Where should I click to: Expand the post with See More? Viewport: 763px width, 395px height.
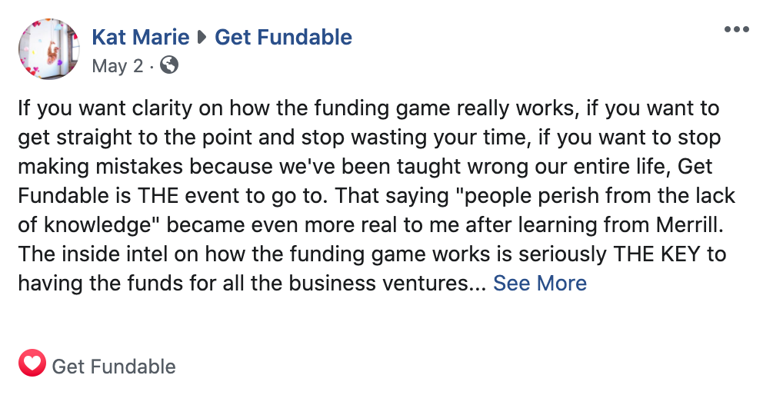[540, 283]
